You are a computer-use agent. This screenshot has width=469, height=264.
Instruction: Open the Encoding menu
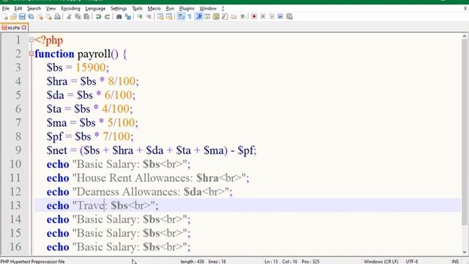point(70,8)
